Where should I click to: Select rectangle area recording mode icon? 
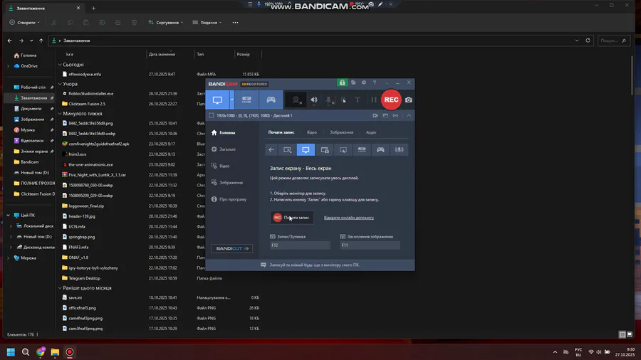coord(288,150)
